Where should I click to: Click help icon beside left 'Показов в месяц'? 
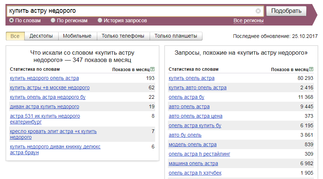pos(153,69)
